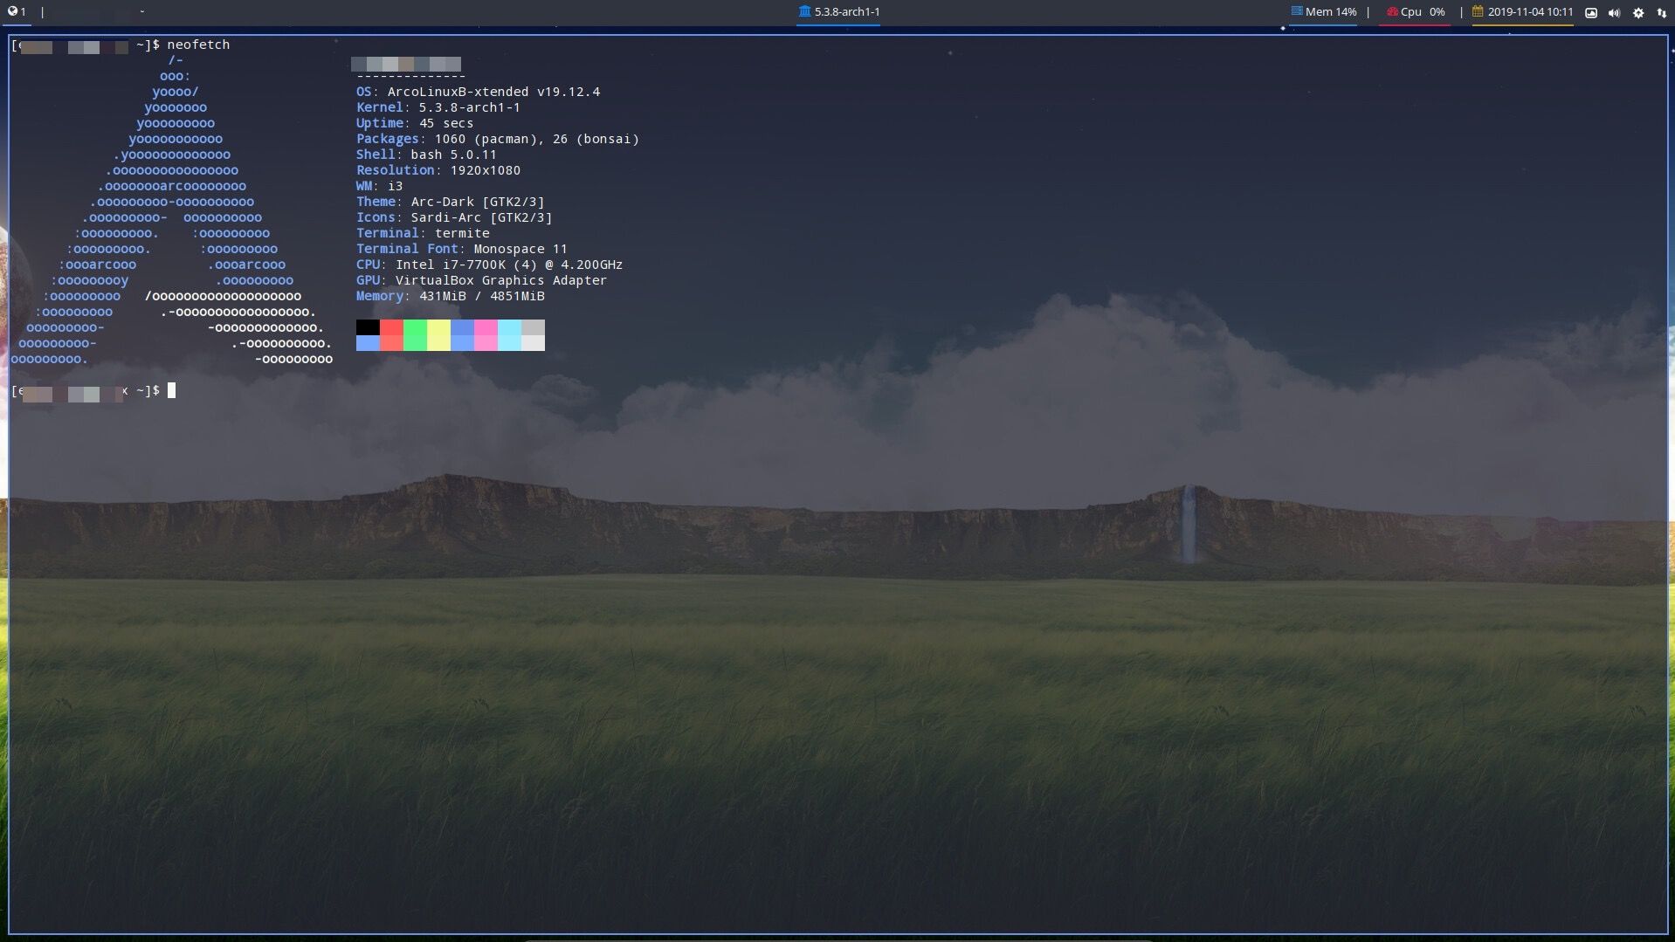Click the neofetch command text at the prompt
Image resolution: width=1675 pixels, height=942 pixels.
(x=198, y=45)
